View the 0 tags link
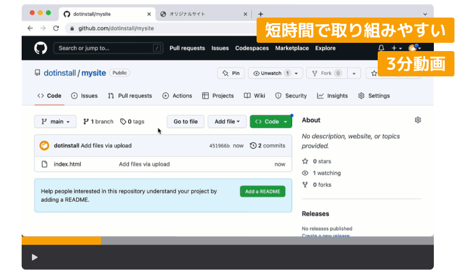The width and height of the screenshot is (456, 274). (x=132, y=121)
